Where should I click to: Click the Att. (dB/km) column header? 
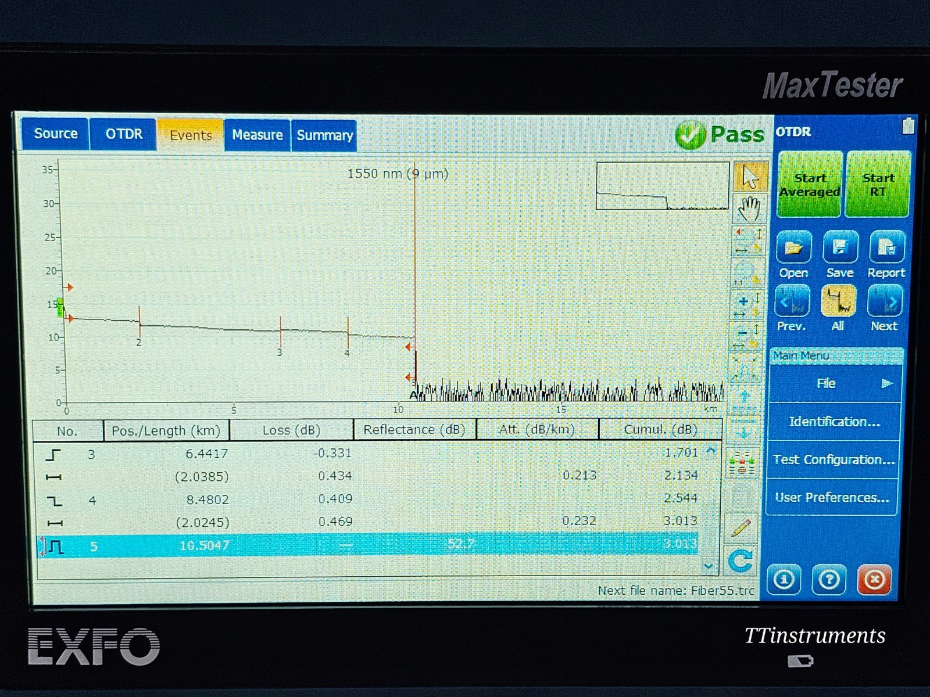click(538, 429)
